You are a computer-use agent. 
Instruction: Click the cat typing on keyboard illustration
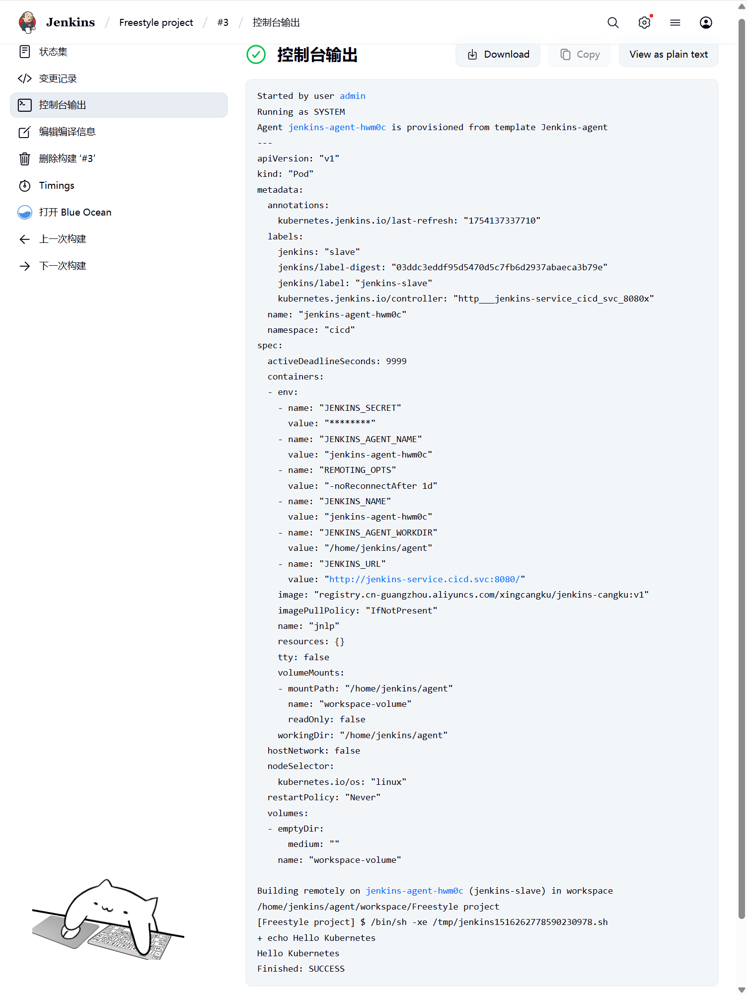108,919
